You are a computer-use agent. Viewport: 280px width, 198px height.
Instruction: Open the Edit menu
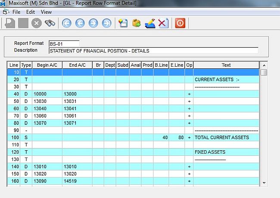30,12
